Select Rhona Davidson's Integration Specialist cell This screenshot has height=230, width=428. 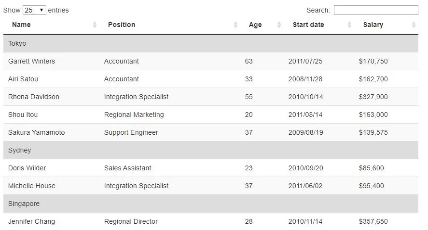click(136, 97)
